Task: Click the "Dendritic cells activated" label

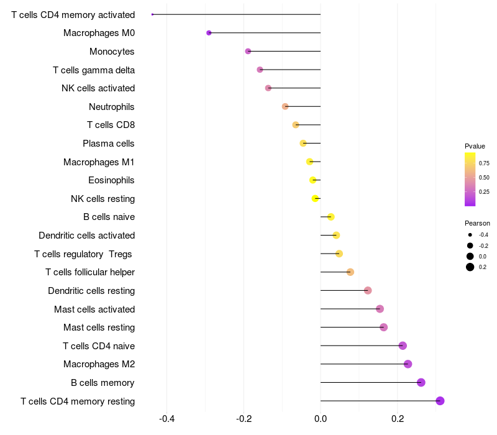Action: [x=87, y=236]
